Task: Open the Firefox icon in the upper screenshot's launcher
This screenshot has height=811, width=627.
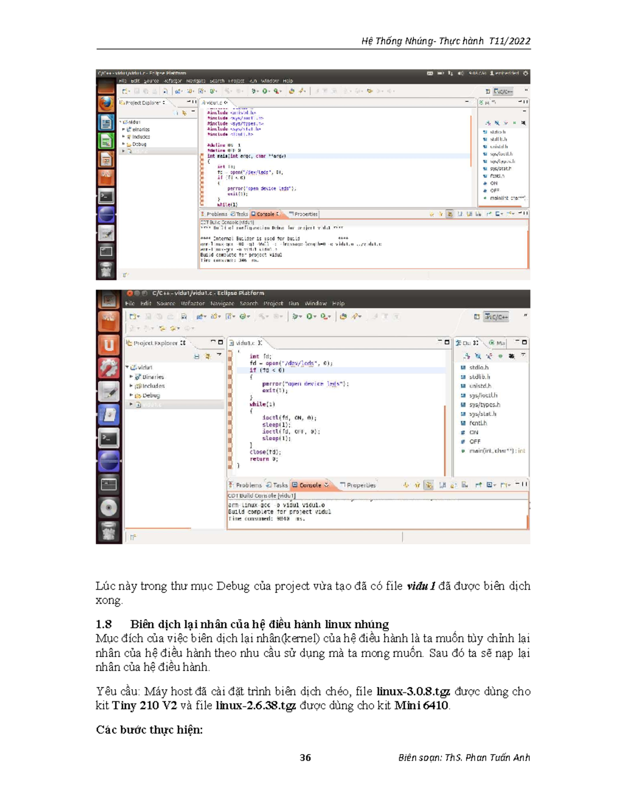Action: coord(106,103)
